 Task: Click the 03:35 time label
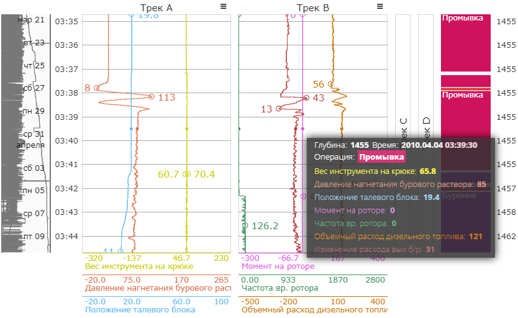coord(66,22)
